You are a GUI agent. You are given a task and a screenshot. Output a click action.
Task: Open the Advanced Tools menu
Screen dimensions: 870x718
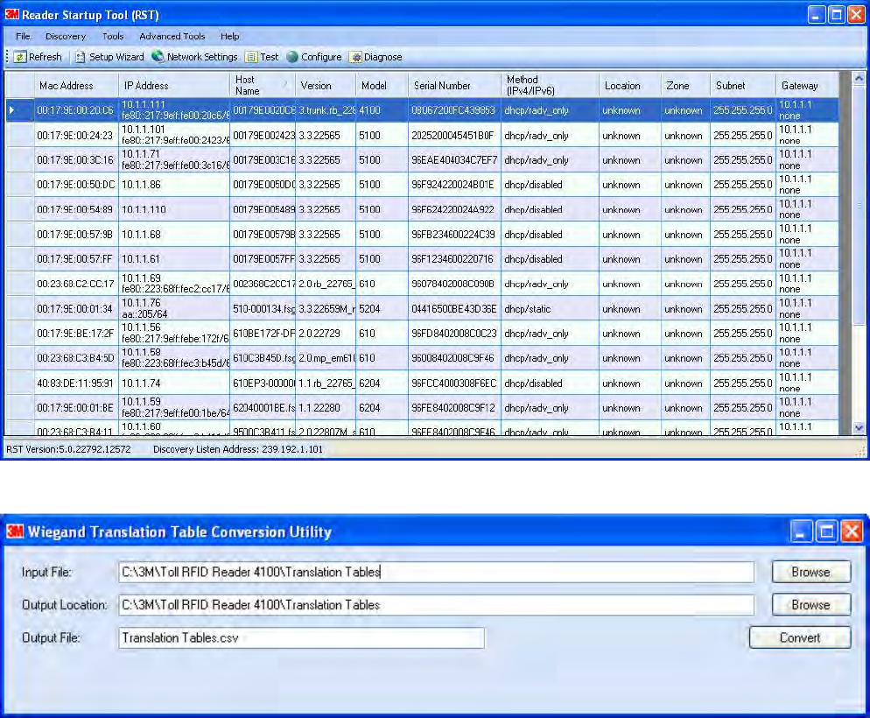tap(172, 36)
